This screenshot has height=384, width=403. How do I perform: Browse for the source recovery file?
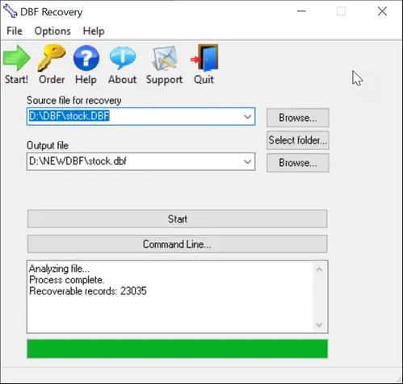click(x=298, y=118)
